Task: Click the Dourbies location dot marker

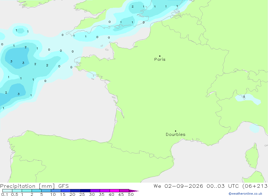Action: point(176,131)
